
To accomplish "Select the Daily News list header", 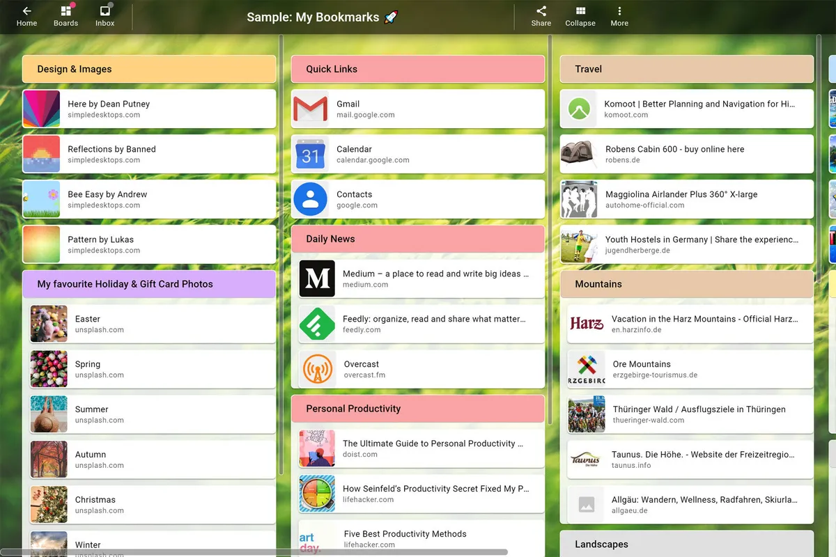I will (x=418, y=239).
